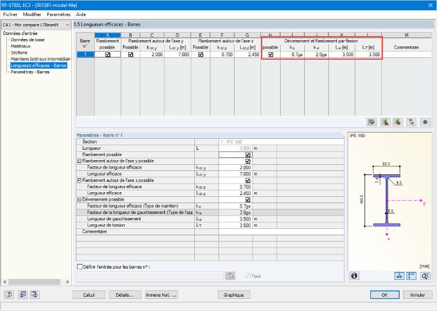The height and width of the screenshot is (311, 437).
Task: Click the Annuler button
Action: (x=417, y=295)
